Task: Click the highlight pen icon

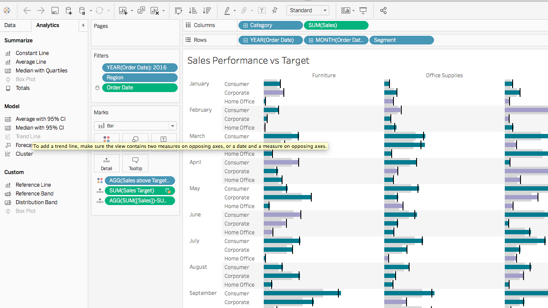Action: tap(227, 10)
